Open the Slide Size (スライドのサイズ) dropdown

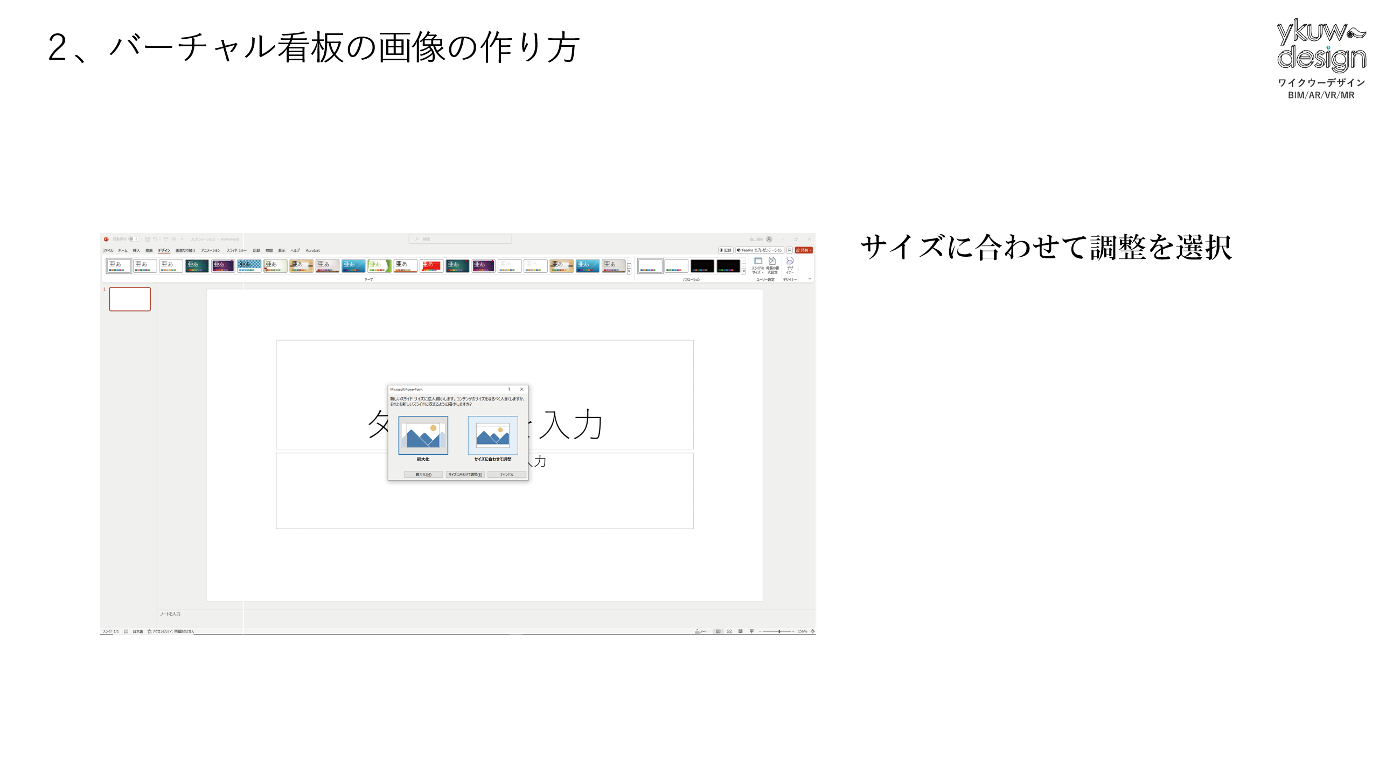point(757,264)
